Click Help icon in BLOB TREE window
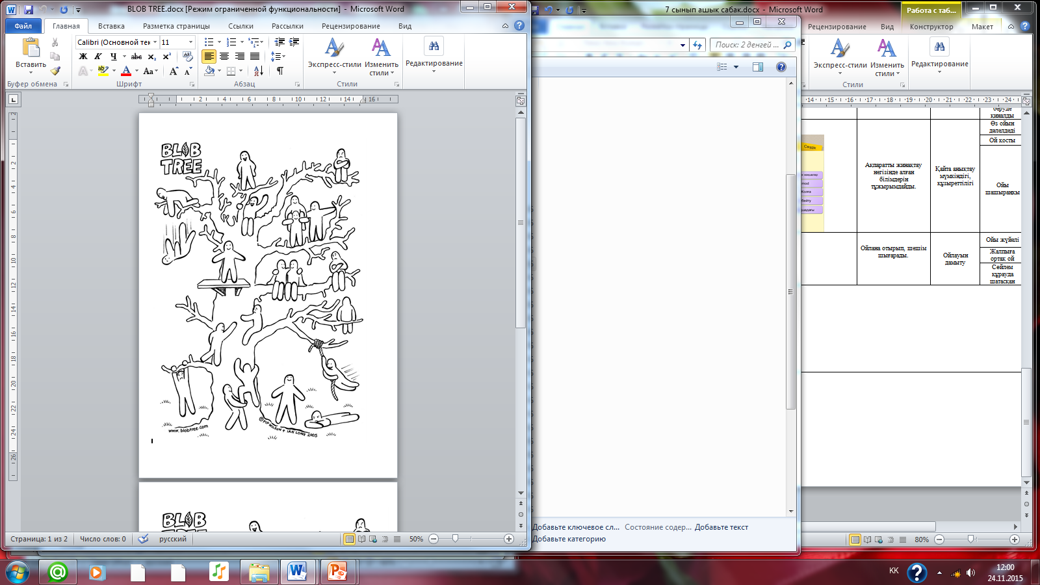 click(519, 26)
